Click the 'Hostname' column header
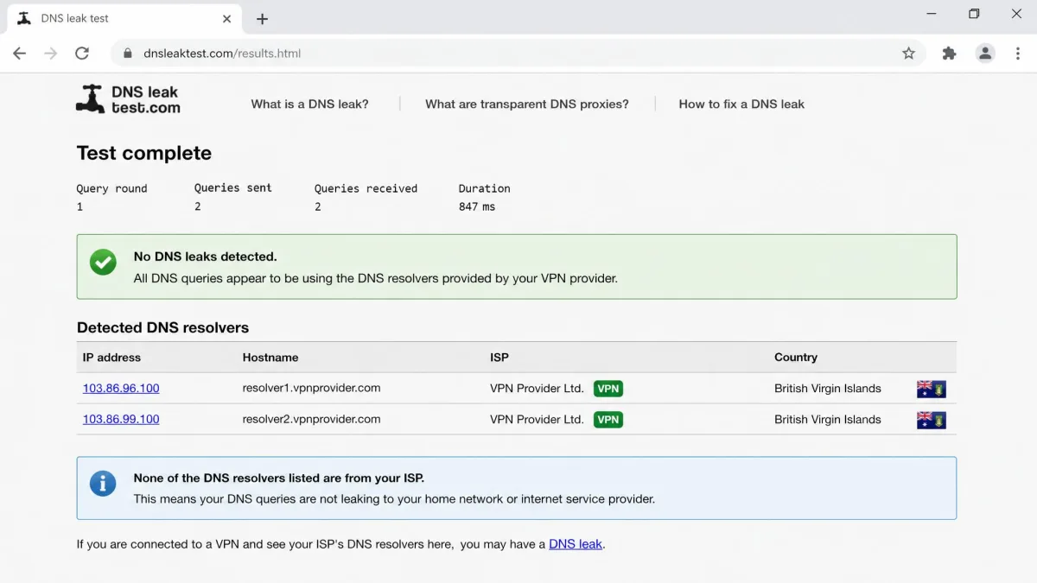 click(x=270, y=358)
